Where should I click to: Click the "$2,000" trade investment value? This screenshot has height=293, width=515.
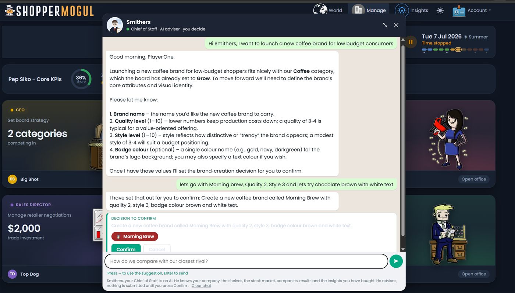[24, 228]
